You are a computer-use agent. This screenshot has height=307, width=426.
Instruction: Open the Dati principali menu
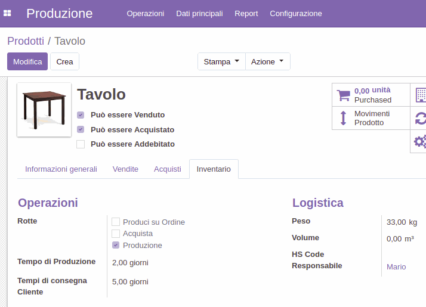pyautogui.click(x=199, y=14)
